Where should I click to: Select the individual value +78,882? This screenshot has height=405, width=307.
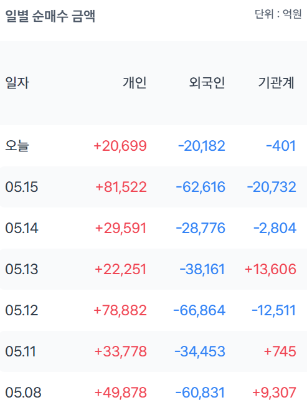pos(120,310)
